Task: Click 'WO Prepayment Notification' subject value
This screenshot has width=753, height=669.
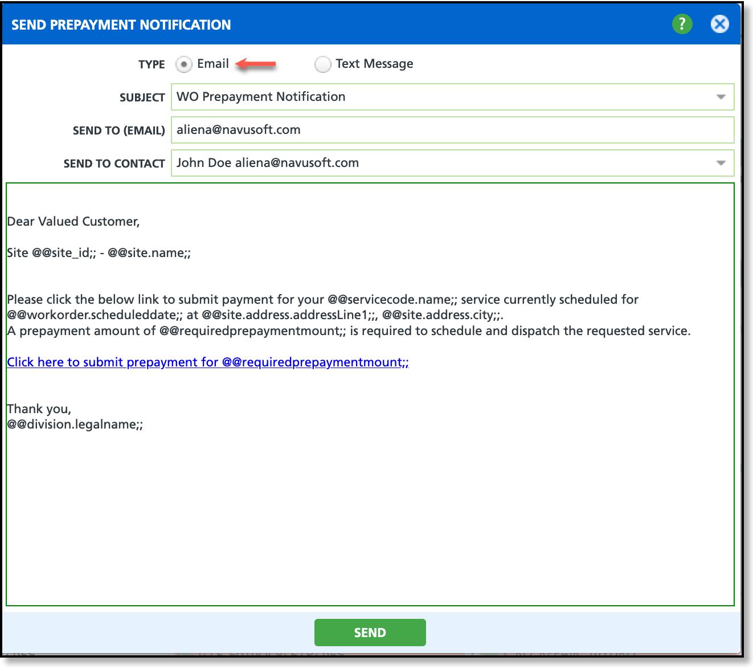Action: tap(261, 97)
